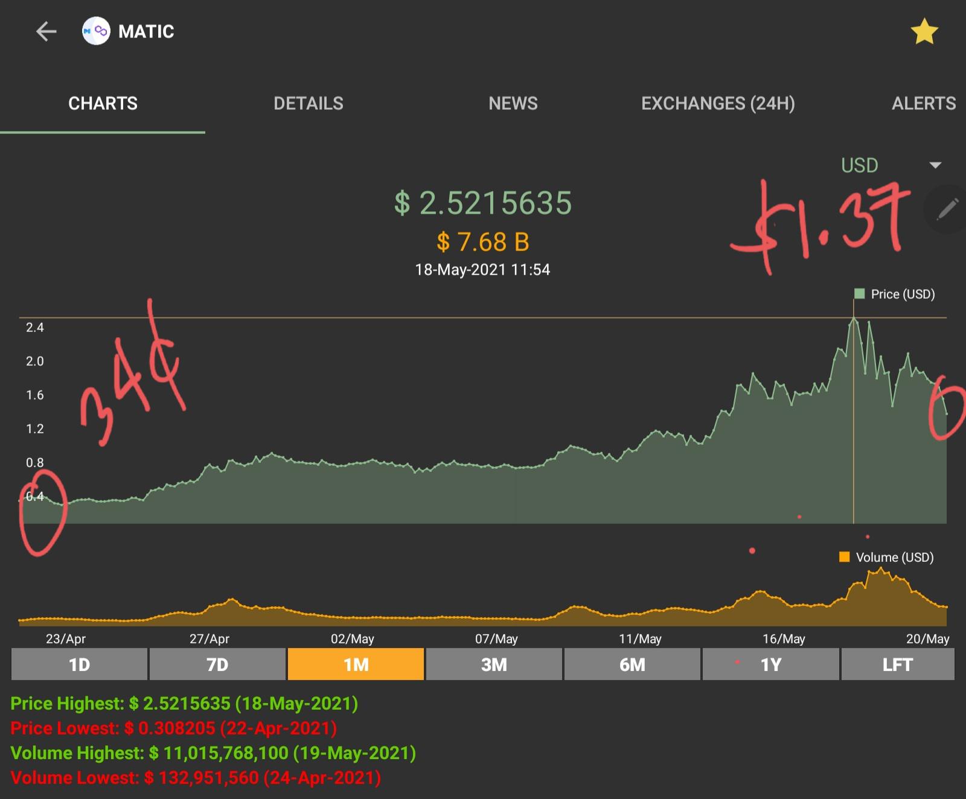The image size is (966, 799).
Task: Tap the 16/May date axis label
Action: point(784,638)
